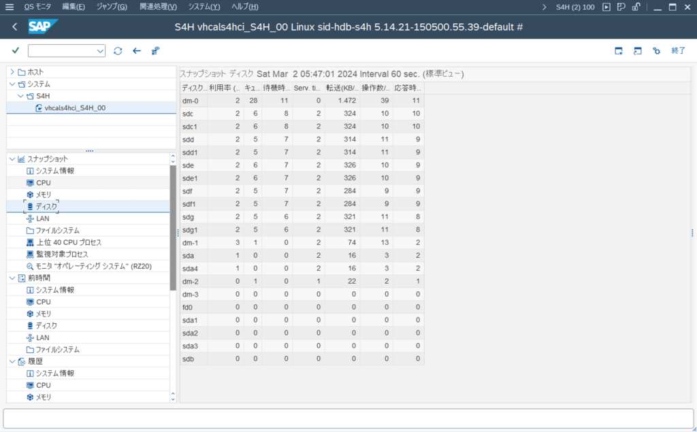Image resolution: width=697 pixels, height=432 pixels.
Task: Click the blue back arrow toolbar icon
Action: coord(137,51)
